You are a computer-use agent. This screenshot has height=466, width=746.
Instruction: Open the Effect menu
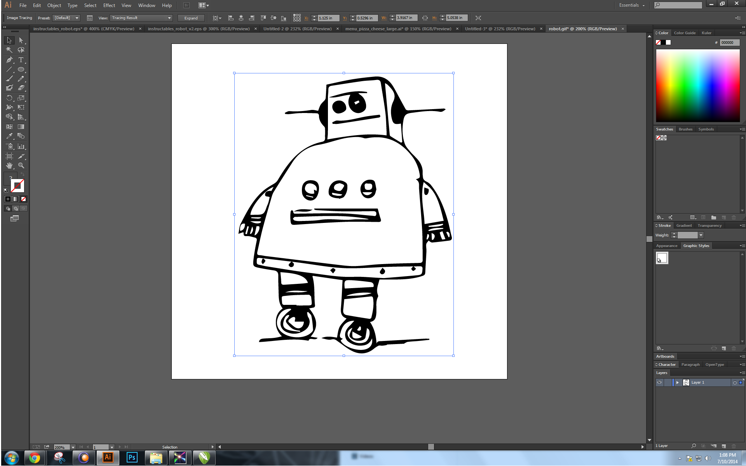[109, 5]
